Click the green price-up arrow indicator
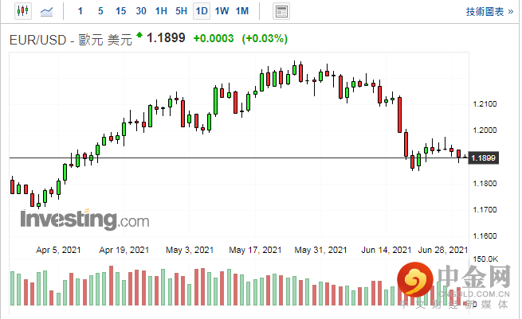This screenshot has height=319, width=522. click(139, 36)
